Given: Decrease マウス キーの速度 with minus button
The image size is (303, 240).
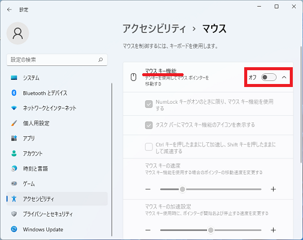Looking at the screenshot, I should pos(148,189).
